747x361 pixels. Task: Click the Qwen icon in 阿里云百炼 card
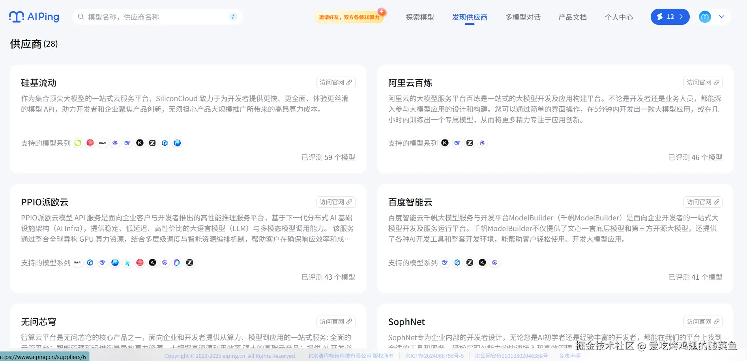click(482, 143)
